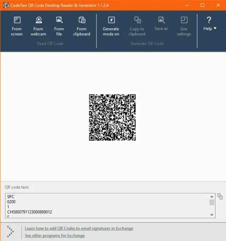Image resolution: width=226 pixels, height=241 pixels.
Task: Maximize the CodeTwo window
Action: click(x=202, y=5)
